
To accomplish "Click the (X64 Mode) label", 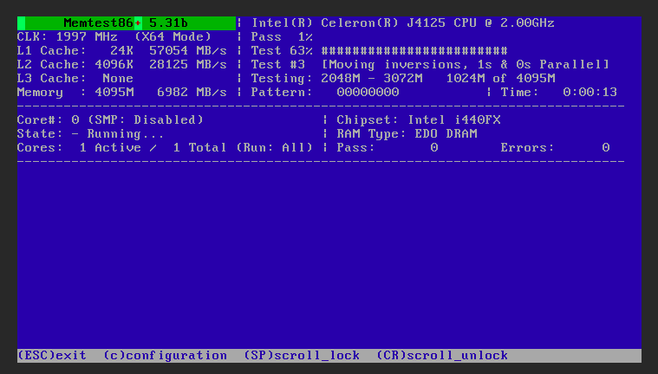I will click(x=173, y=37).
